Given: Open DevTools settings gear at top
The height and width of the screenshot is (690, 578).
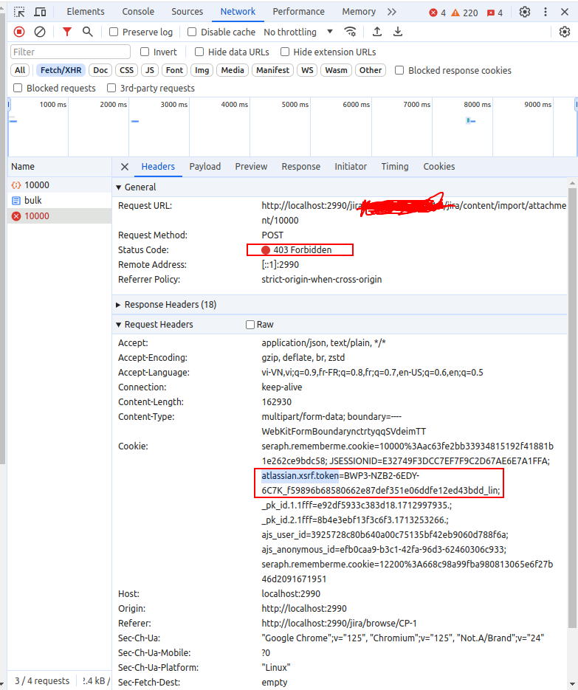Looking at the screenshot, I should (524, 12).
